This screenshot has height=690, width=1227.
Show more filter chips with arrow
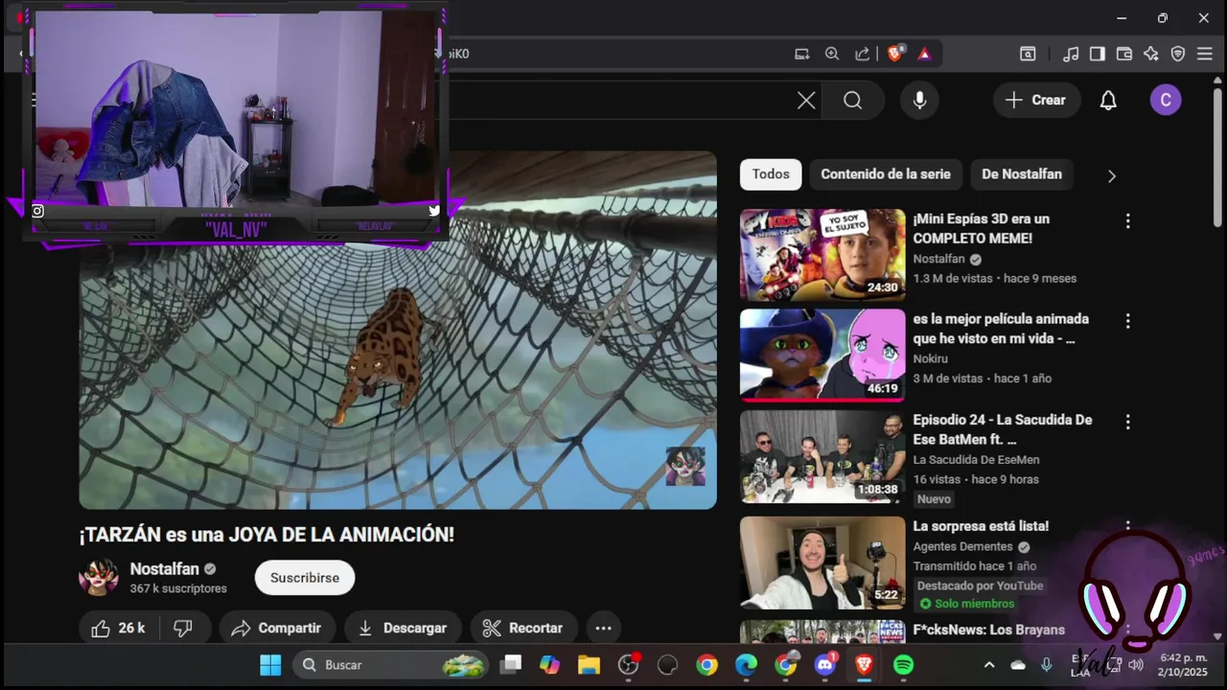(1112, 175)
